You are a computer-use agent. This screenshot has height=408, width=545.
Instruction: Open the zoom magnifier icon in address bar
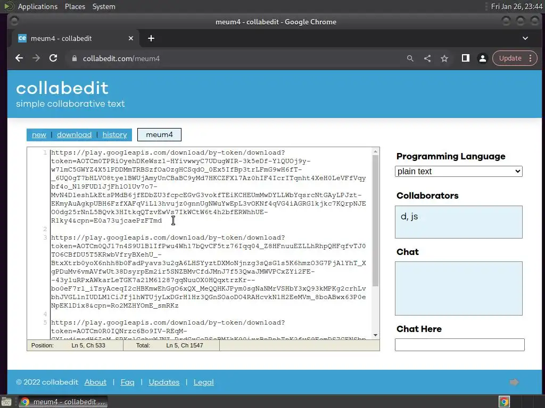[x=410, y=58]
